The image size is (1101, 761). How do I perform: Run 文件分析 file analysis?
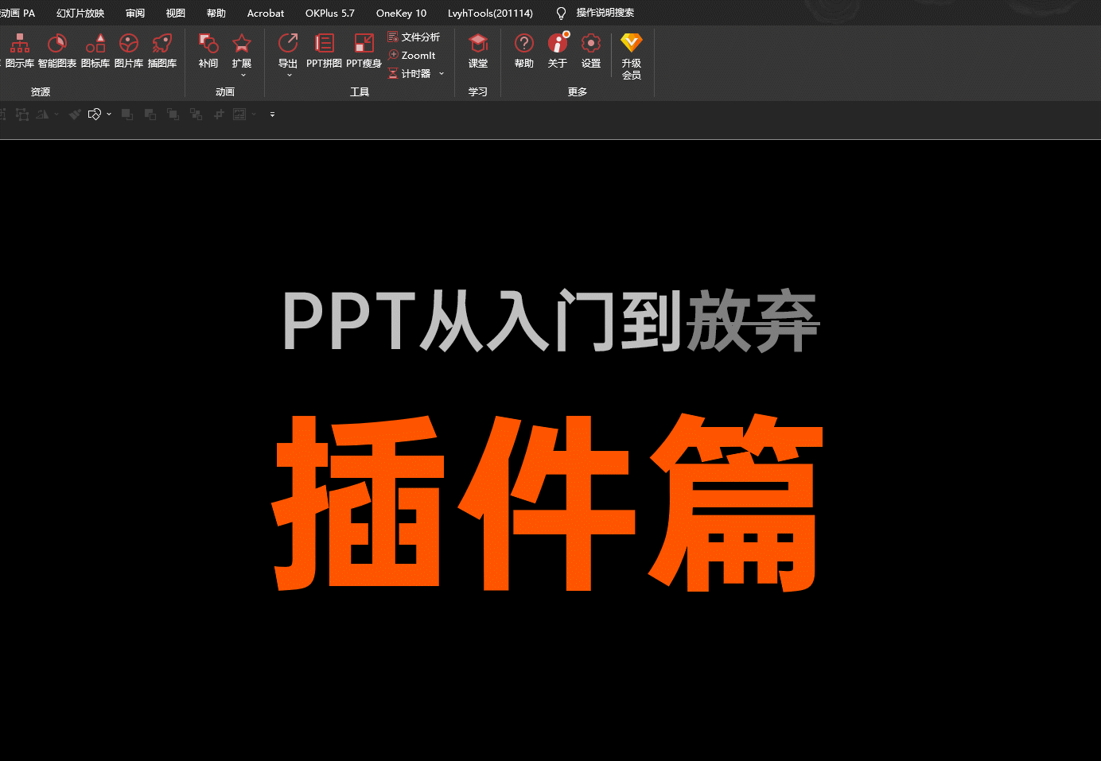(x=414, y=37)
